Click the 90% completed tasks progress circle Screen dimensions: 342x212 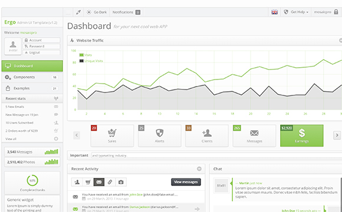coord(32,180)
